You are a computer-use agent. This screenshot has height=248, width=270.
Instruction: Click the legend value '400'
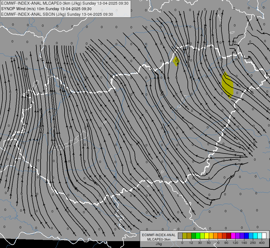pos(262,243)
